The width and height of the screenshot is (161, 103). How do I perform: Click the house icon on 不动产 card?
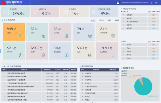tap(43, 55)
